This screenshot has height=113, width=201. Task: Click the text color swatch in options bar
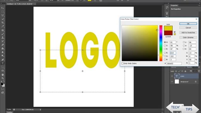point(89,1)
